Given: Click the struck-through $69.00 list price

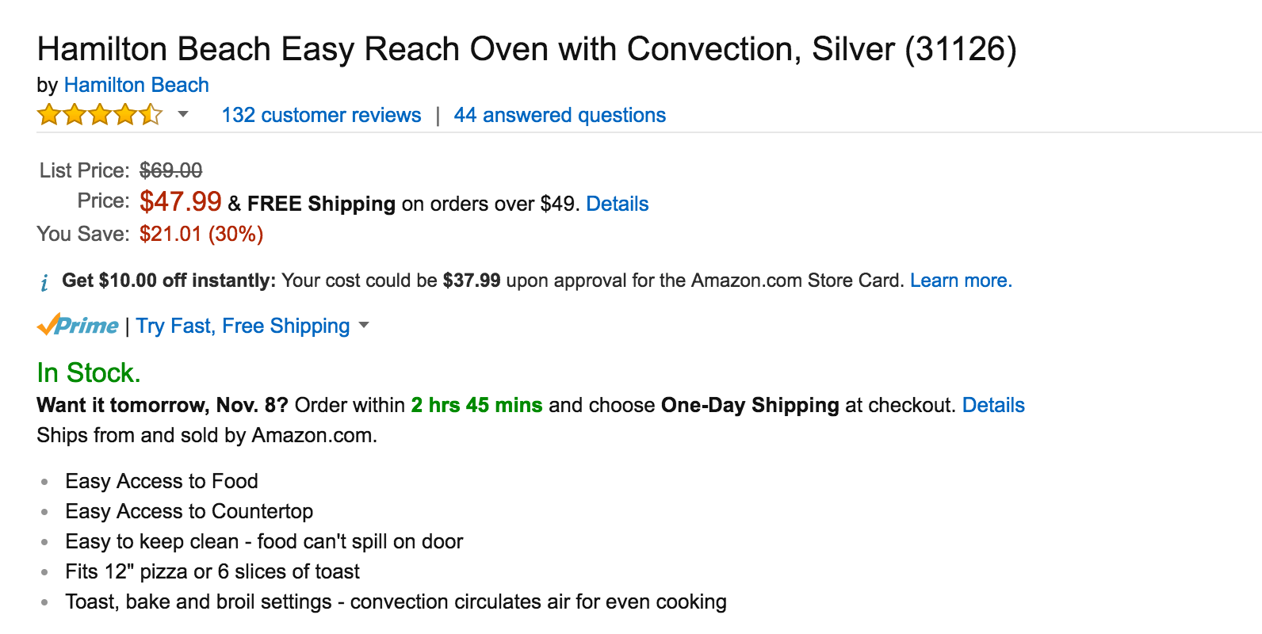Looking at the screenshot, I should [170, 170].
